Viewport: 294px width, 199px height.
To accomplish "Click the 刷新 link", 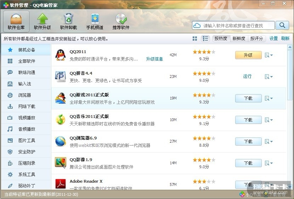I will click(285, 39).
